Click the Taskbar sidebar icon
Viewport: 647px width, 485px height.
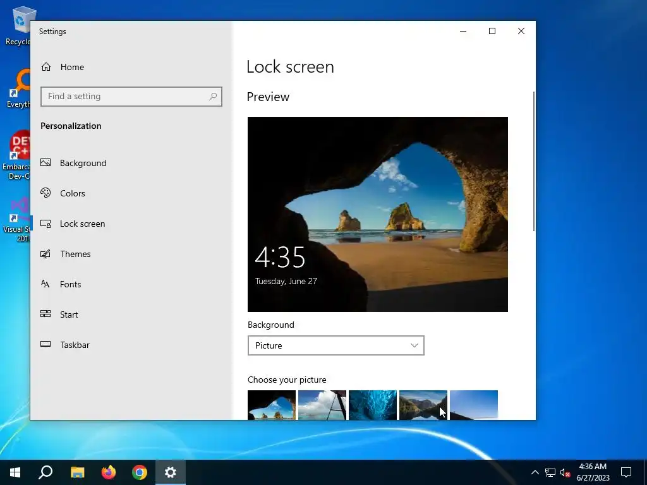45,344
